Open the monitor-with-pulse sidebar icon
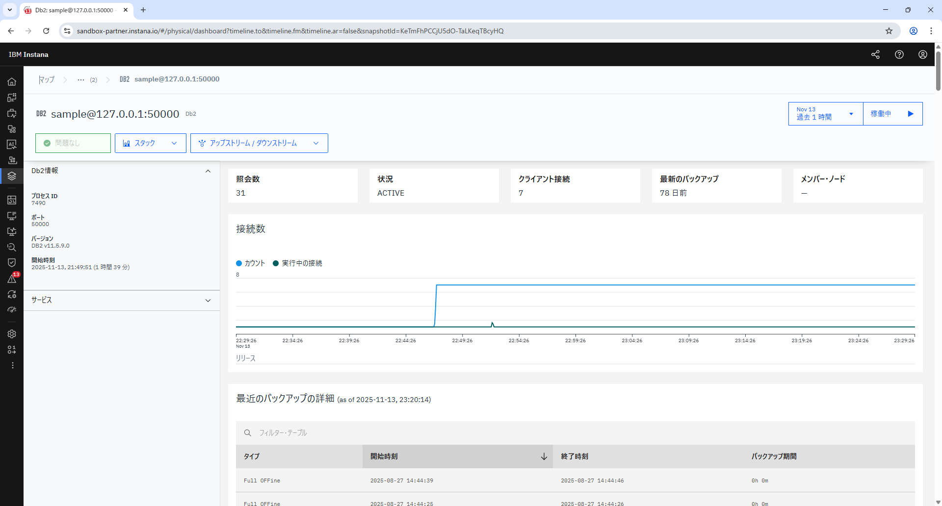Image resolution: width=942 pixels, height=506 pixels. click(12, 231)
